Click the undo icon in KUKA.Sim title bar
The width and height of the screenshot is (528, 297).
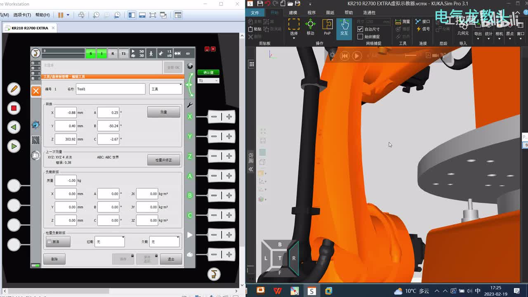[267, 4]
